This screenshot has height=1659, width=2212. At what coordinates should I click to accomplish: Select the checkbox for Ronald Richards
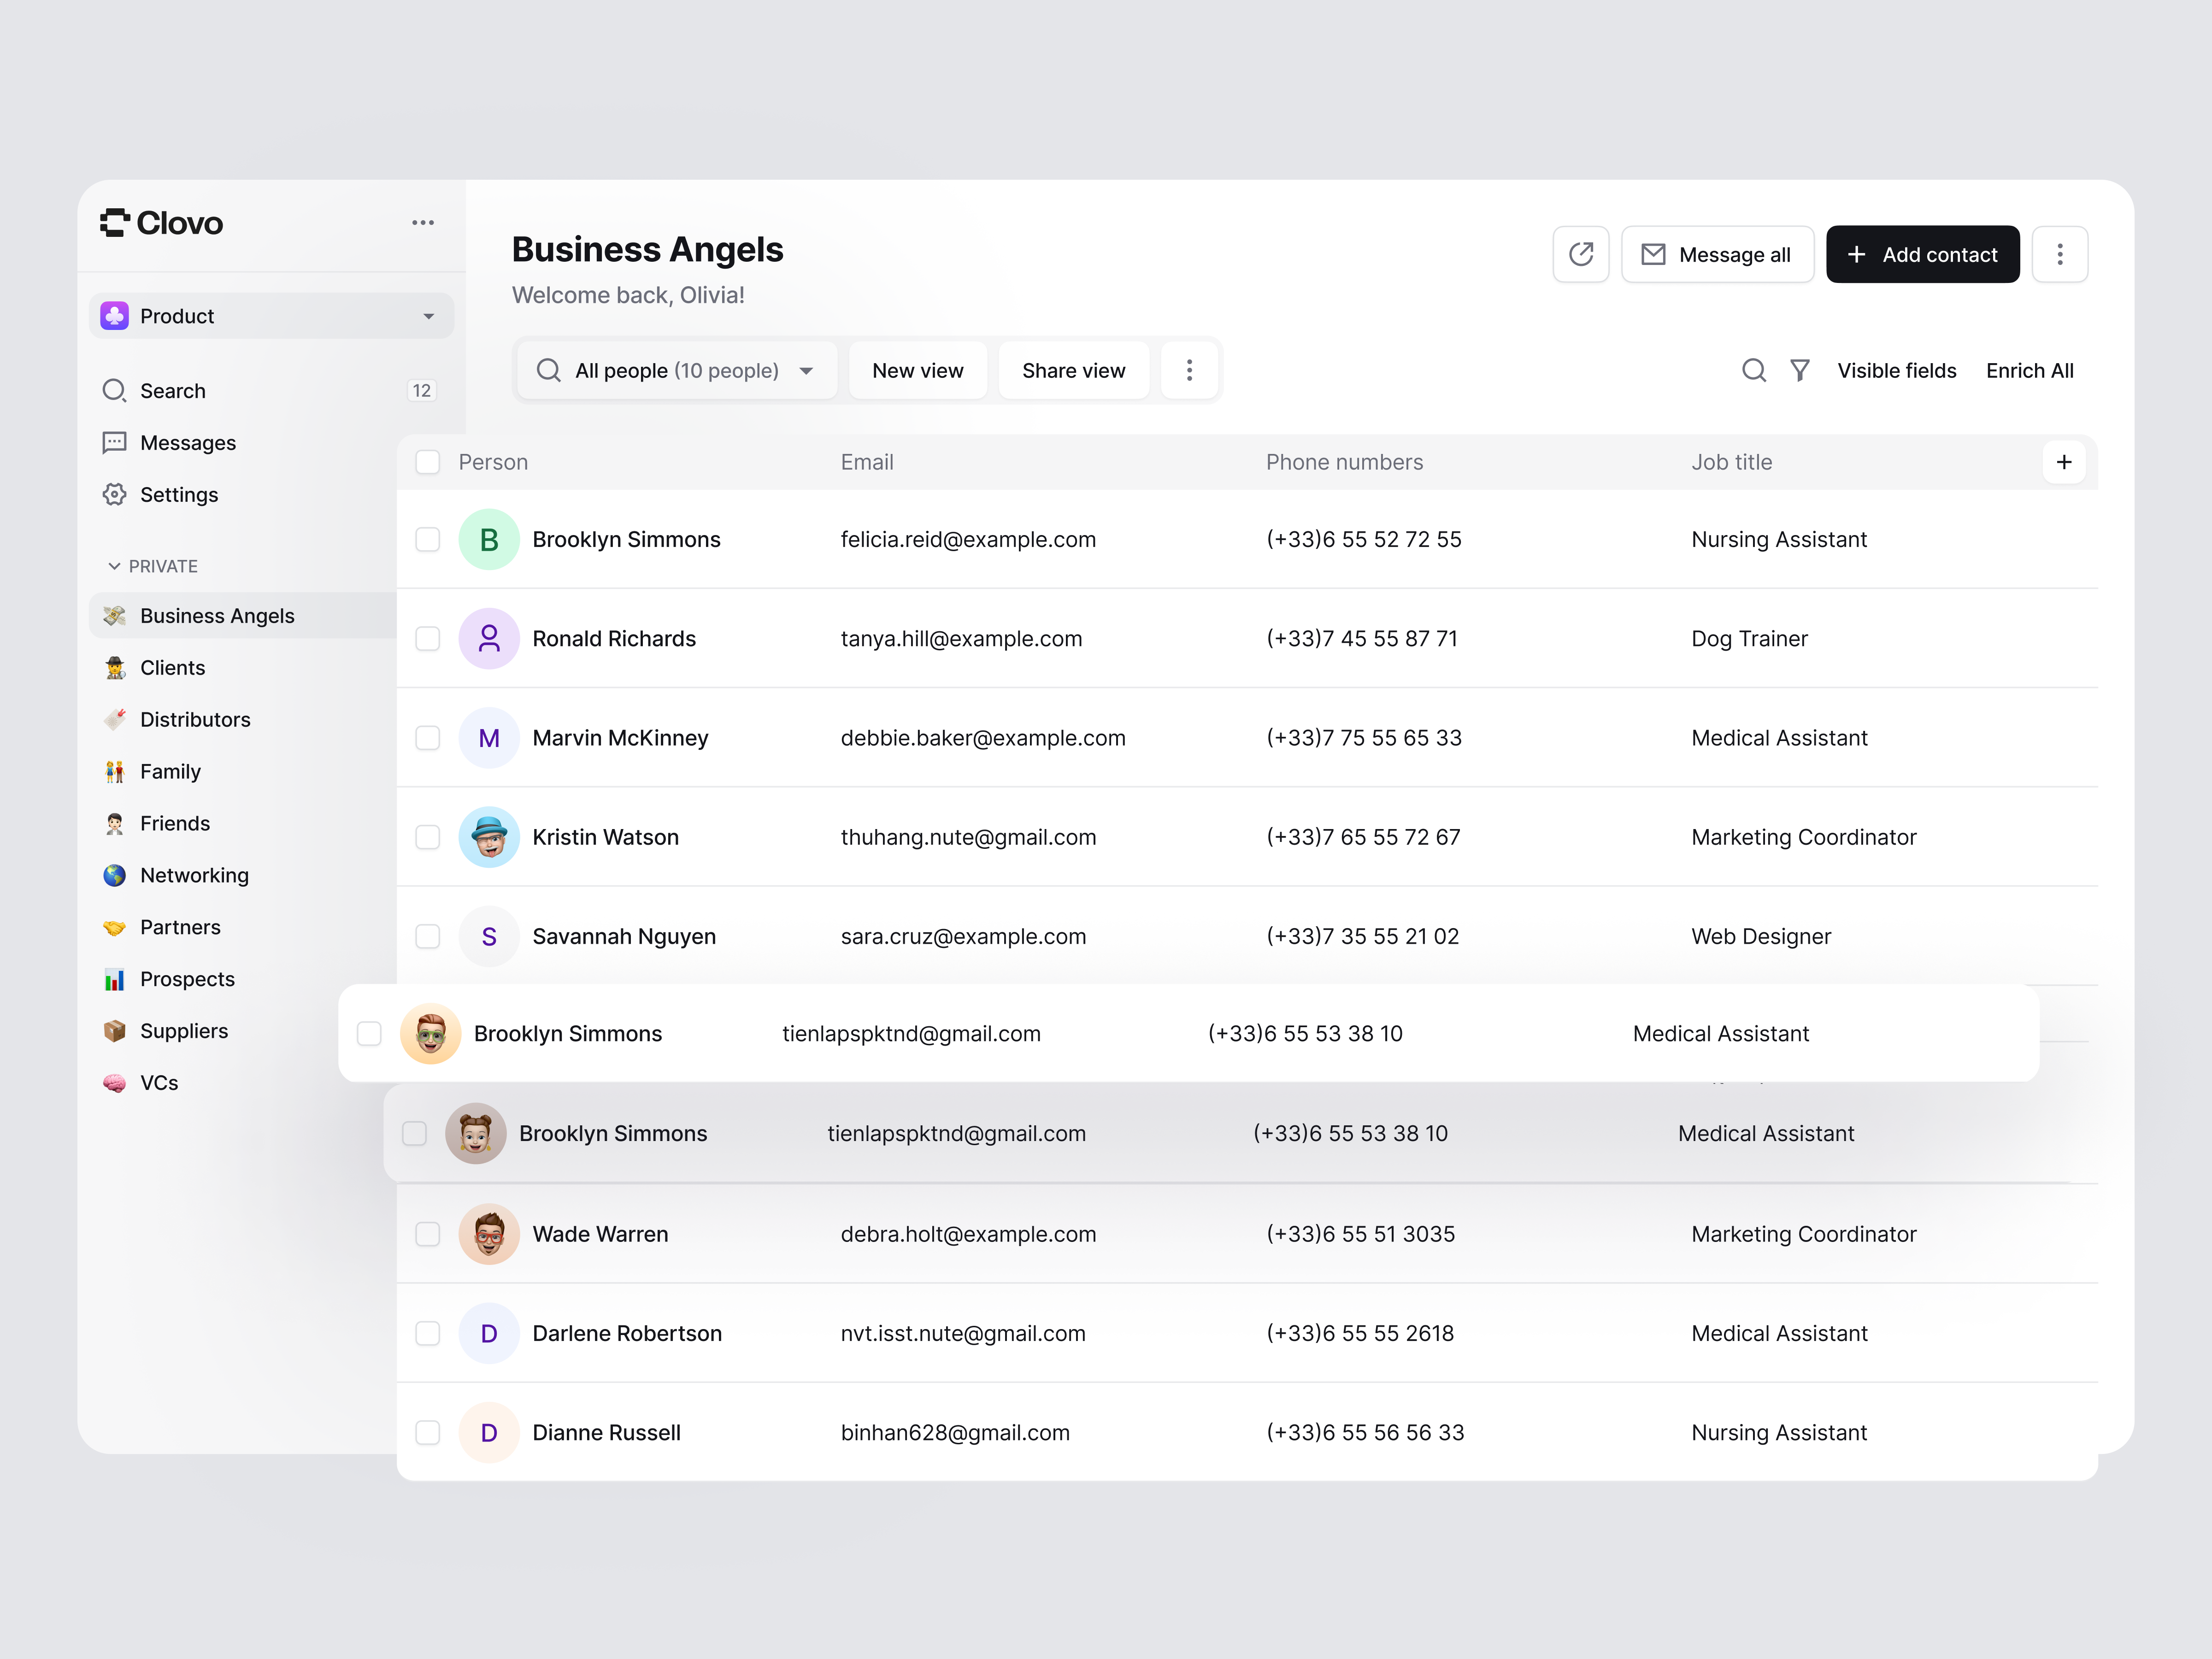[428, 638]
